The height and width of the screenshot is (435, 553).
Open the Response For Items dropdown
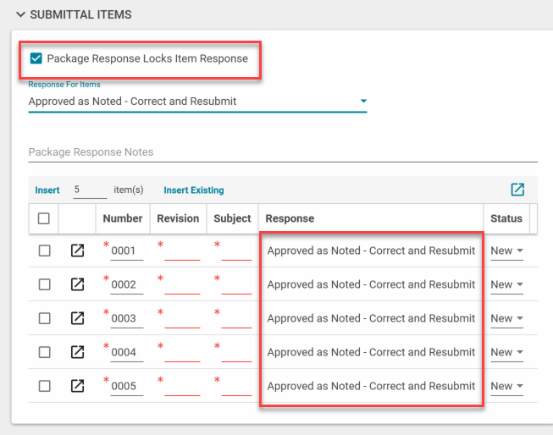coord(197,102)
